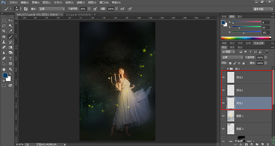Open flow 100% dropdown arrow
The height and width of the screenshot is (146, 275).
[117, 9]
